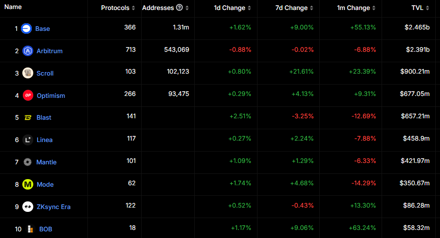Click the Addresses help question-mark icon

[179, 8]
